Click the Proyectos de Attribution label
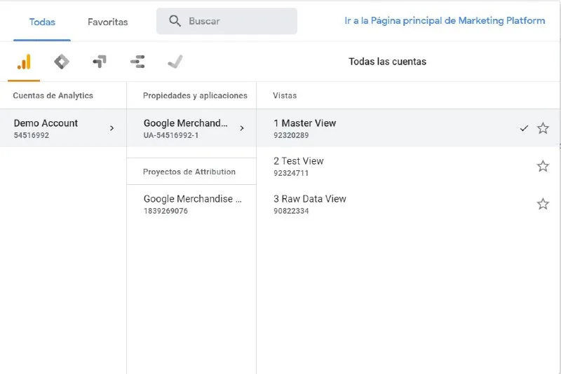The image size is (561, 374). [189, 172]
